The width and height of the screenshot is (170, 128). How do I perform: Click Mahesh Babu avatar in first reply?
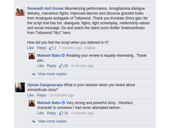pyautogui.click(x=32, y=56)
